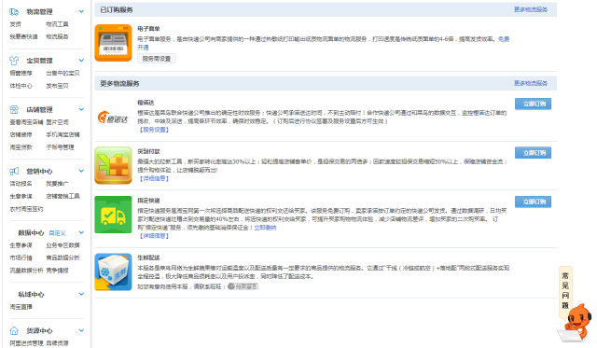This screenshot has width=597, height=348.
Task: Click the 营销中心 megaphone icon
Action: tap(14, 171)
